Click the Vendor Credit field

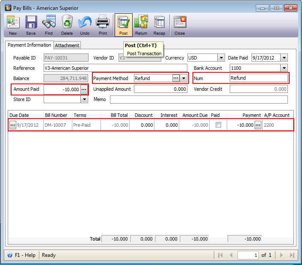259,89
